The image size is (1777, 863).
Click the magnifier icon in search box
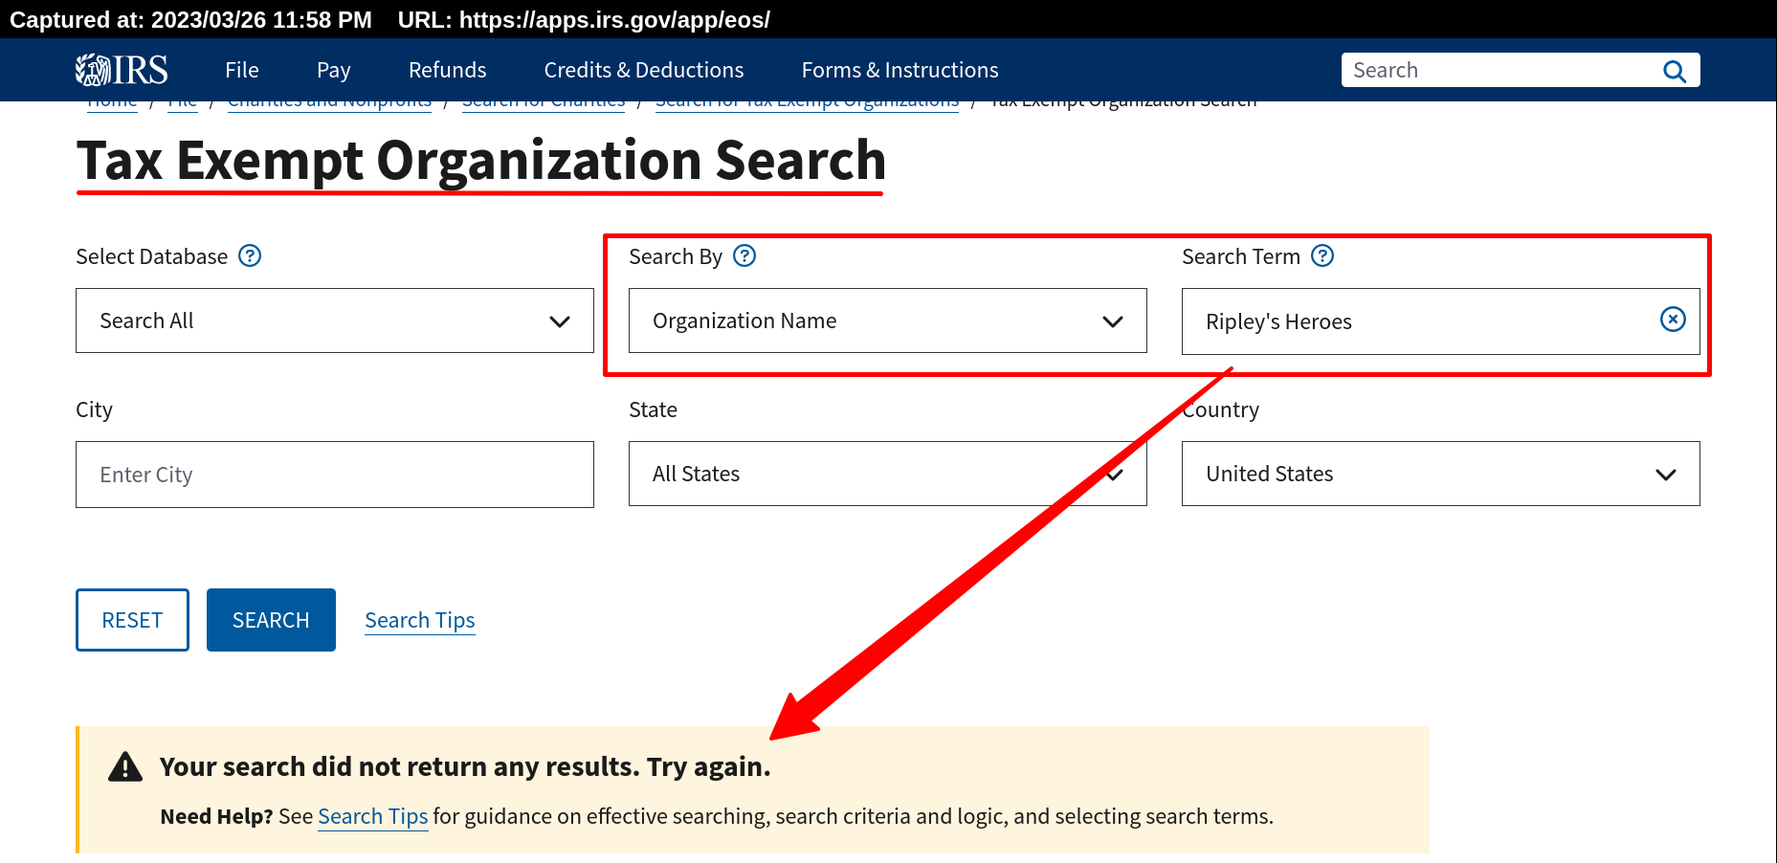click(1674, 71)
